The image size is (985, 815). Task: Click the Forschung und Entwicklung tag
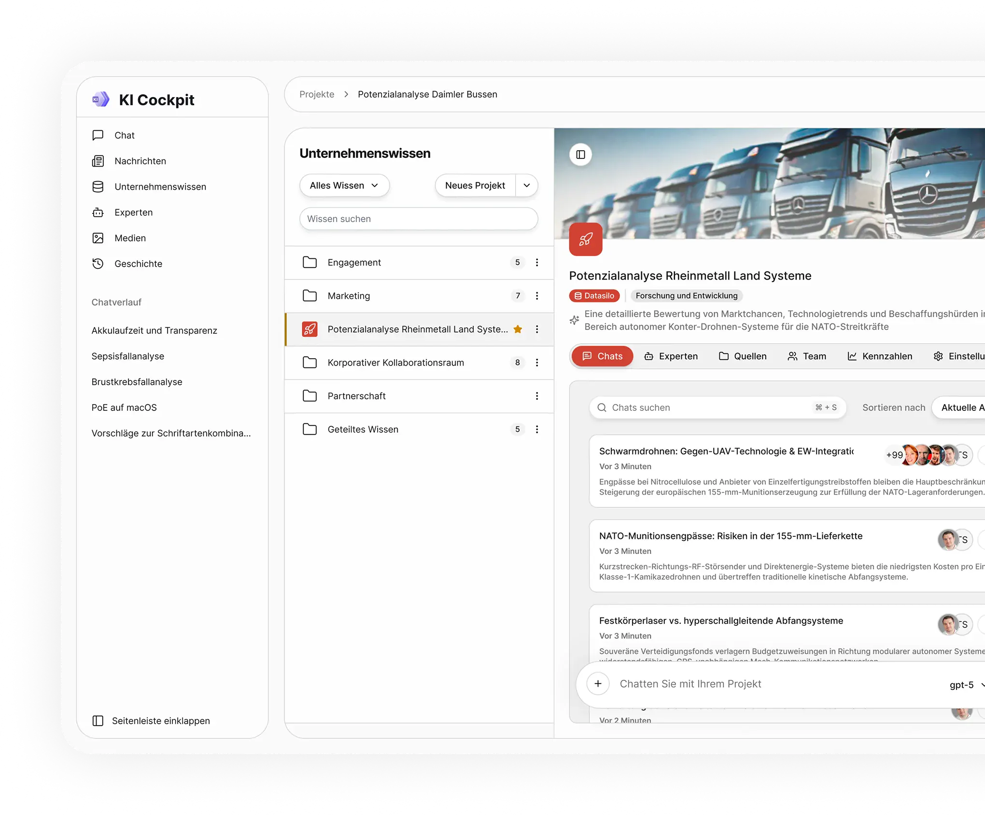(x=687, y=295)
